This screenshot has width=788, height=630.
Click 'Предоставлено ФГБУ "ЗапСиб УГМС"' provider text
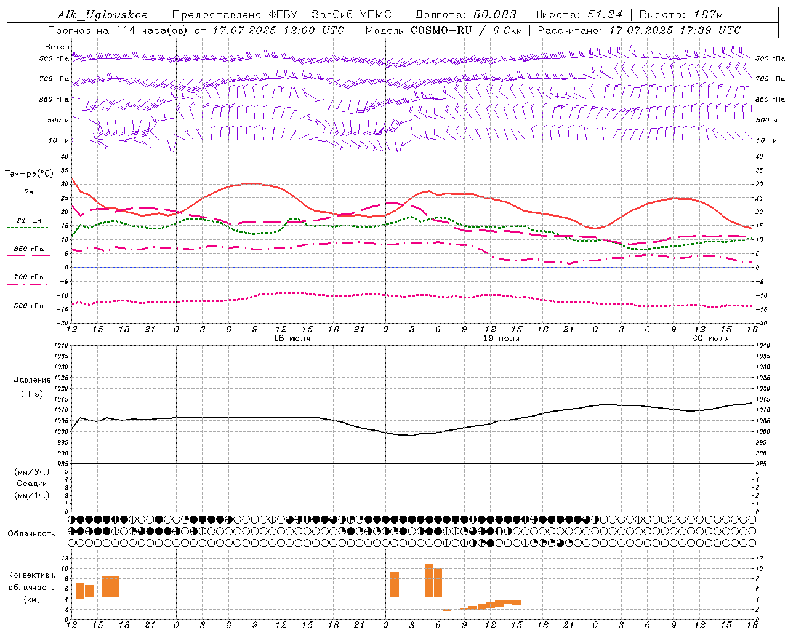(285, 15)
